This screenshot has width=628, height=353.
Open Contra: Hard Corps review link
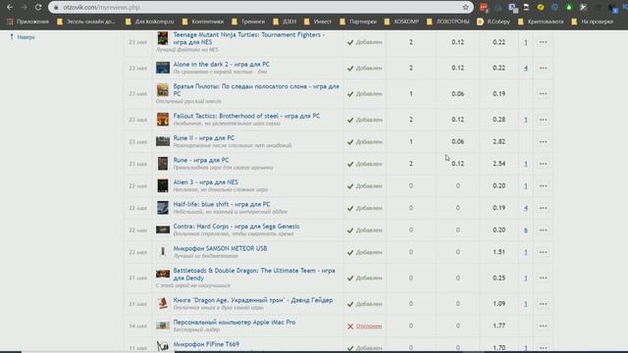click(236, 227)
